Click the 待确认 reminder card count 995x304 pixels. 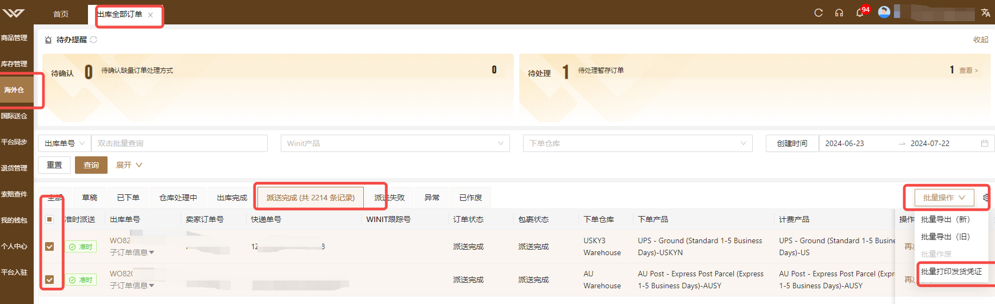(x=89, y=72)
